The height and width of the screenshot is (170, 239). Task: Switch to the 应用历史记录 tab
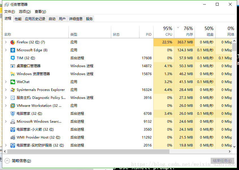click(x=35, y=19)
